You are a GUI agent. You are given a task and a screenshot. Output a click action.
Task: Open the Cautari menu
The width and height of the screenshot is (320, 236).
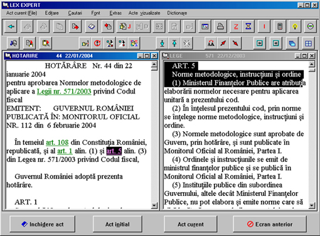(75, 13)
